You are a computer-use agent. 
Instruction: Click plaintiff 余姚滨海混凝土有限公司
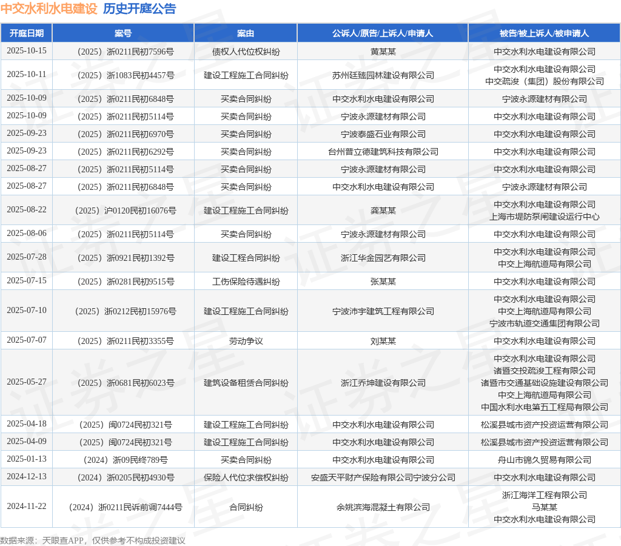(x=383, y=507)
